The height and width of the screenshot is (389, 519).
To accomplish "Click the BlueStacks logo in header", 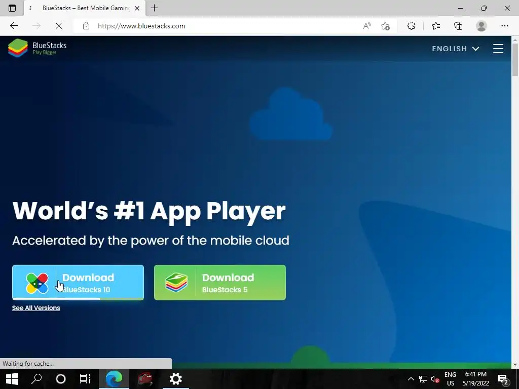I will [37, 48].
